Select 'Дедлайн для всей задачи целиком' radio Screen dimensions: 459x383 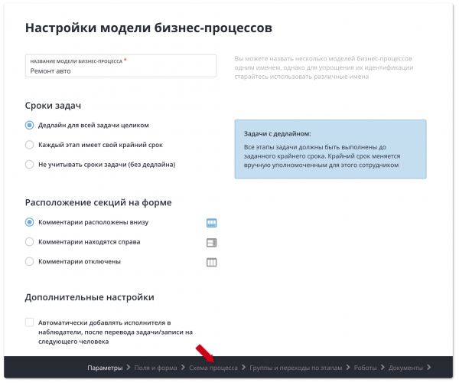tap(30, 125)
